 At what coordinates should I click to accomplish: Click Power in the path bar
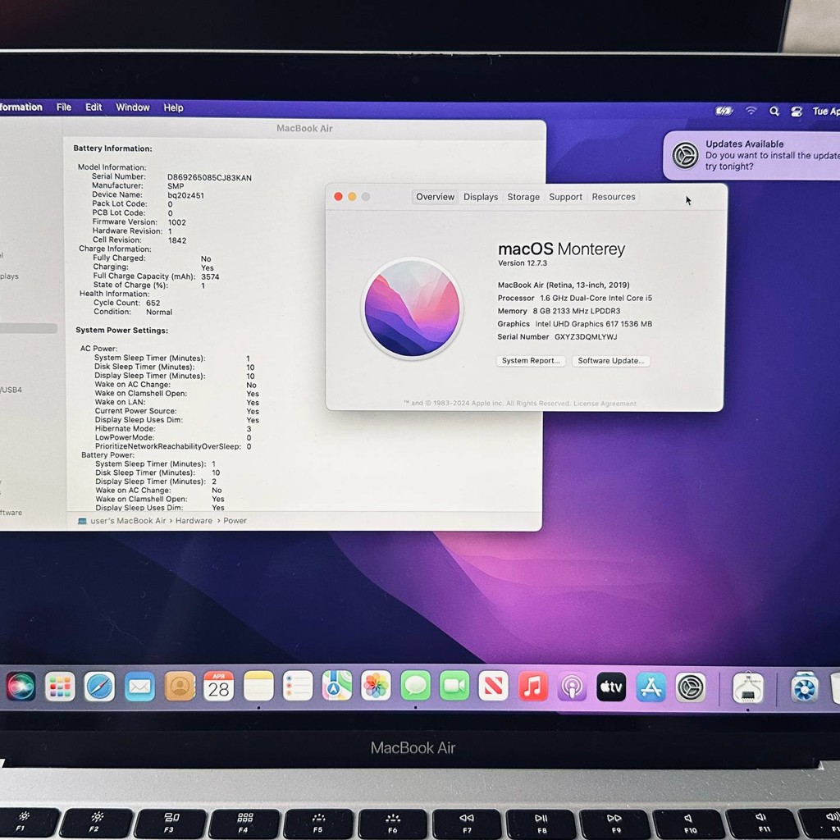[x=235, y=521]
